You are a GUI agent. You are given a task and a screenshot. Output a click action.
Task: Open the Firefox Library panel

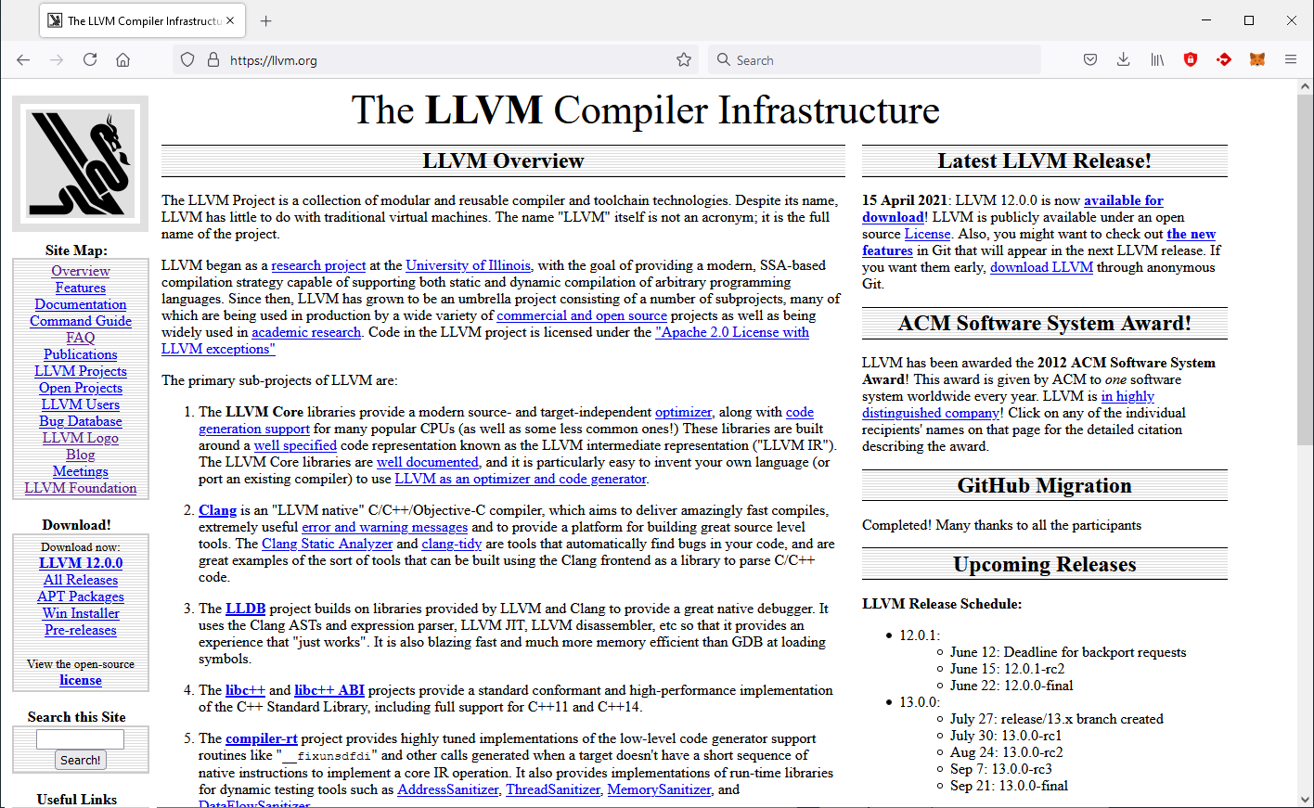(x=1156, y=59)
